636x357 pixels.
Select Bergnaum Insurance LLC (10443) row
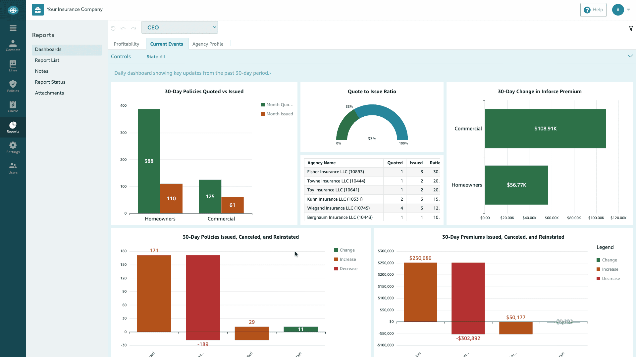point(372,218)
